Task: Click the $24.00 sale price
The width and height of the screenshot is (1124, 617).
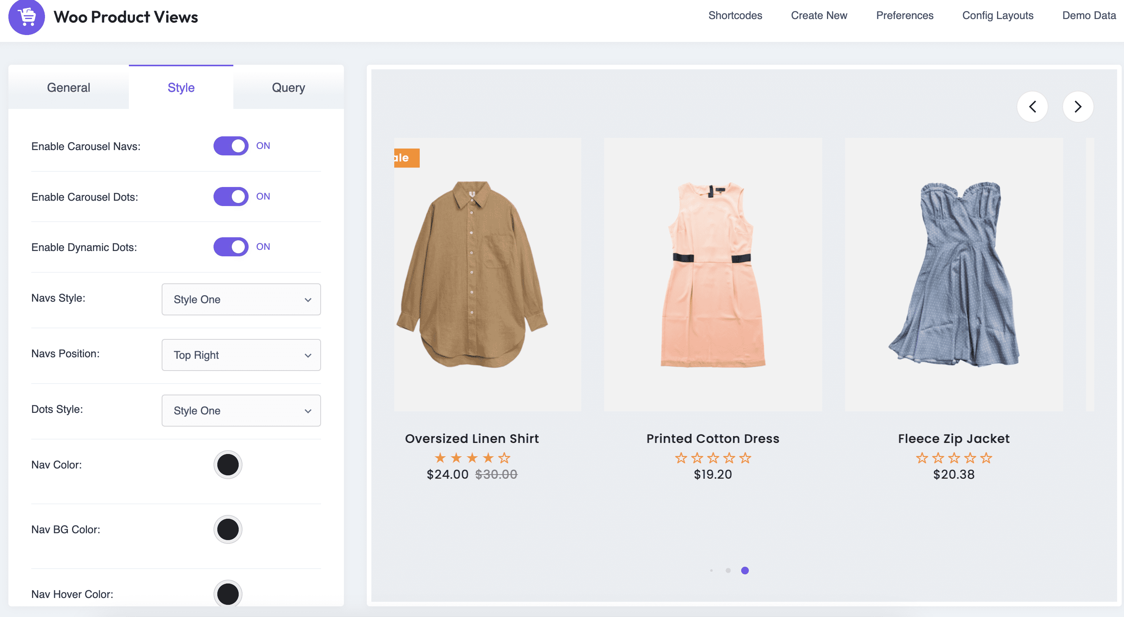Action: [x=447, y=475]
